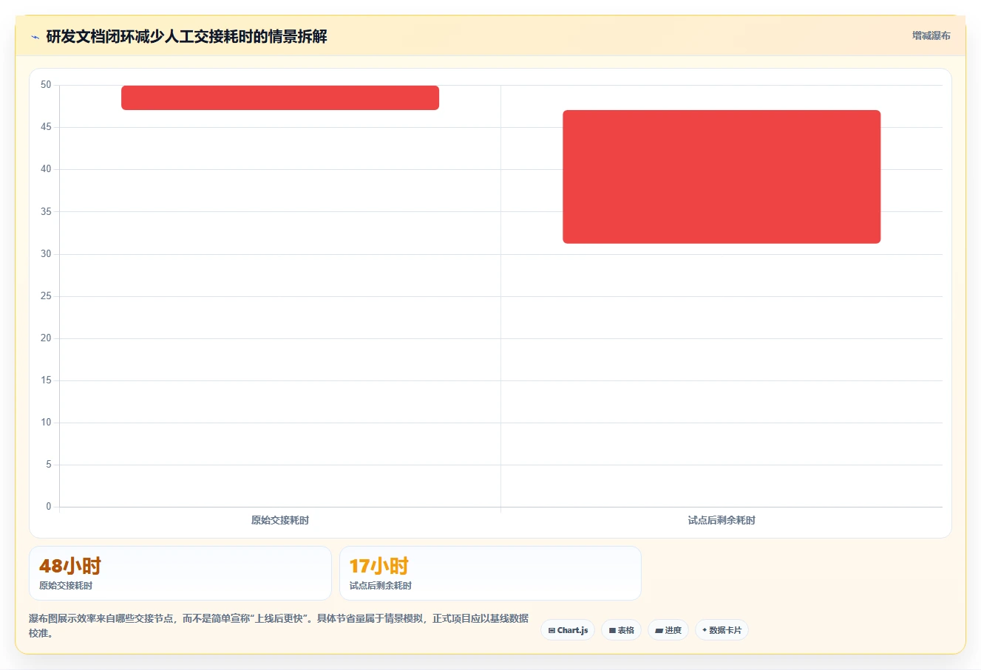This screenshot has width=981, height=670.
Task: Open the 48小时 data card
Action: 180,573
